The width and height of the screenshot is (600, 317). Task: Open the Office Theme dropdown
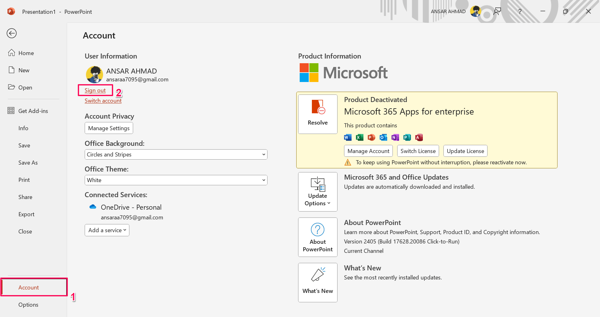[x=176, y=180]
